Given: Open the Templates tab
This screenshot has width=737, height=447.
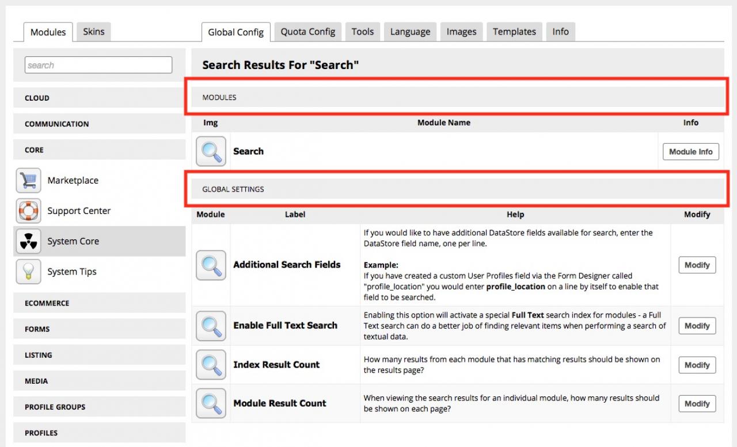Looking at the screenshot, I should pyautogui.click(x=514, y=32).
